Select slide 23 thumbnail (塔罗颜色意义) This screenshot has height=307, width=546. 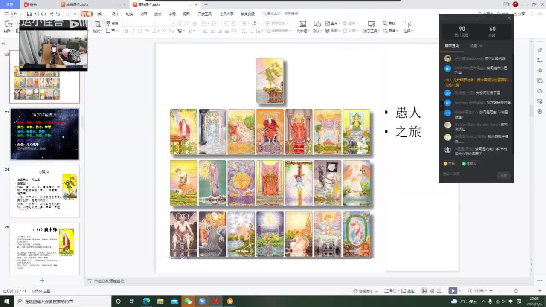[45, 134]
